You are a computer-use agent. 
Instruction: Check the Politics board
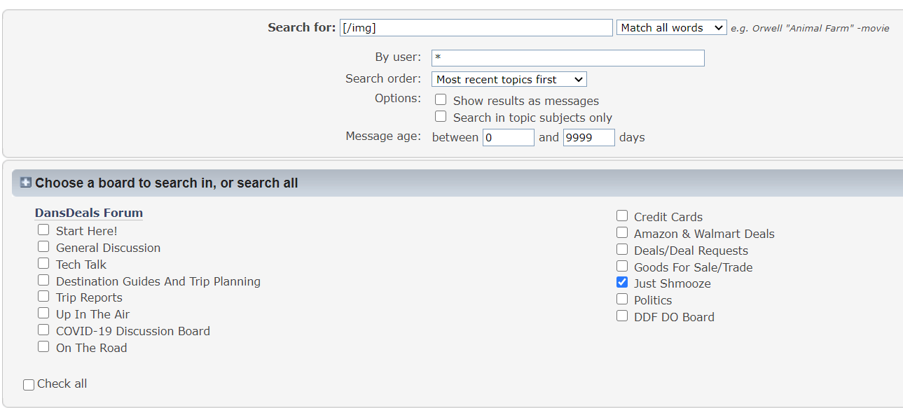[x=622, y=299]
